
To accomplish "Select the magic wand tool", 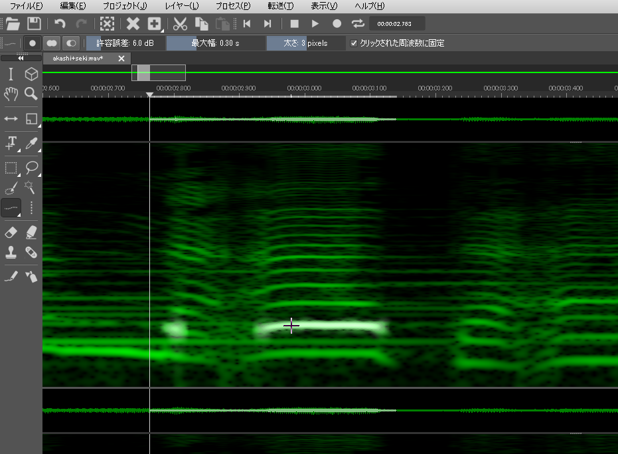I will (x=30, y=187).
